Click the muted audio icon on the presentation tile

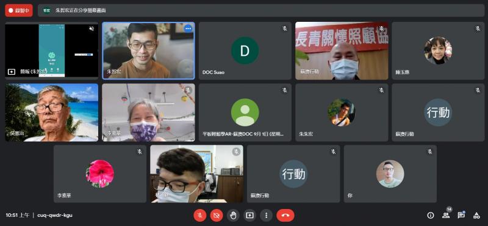click(91, 29)
